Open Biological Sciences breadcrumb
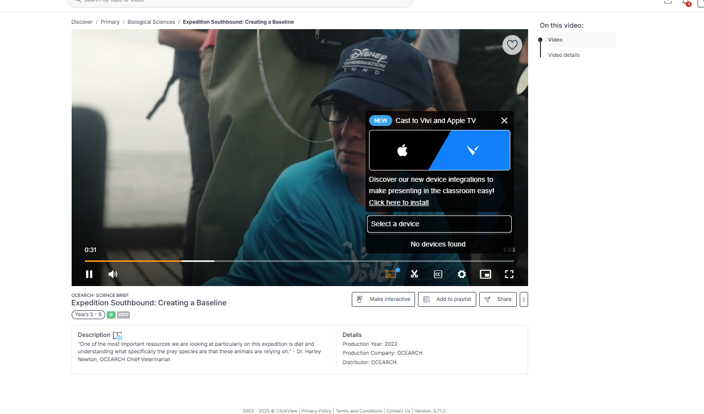This screenshot has width=704, height=414. 151,22
